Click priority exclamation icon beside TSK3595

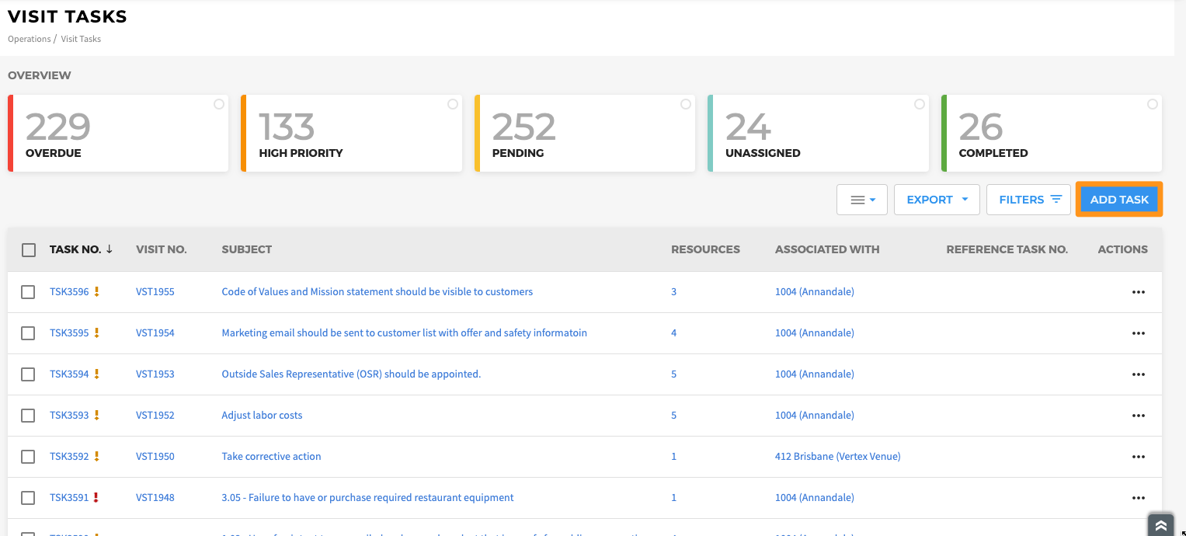click(x=97, y=333)
